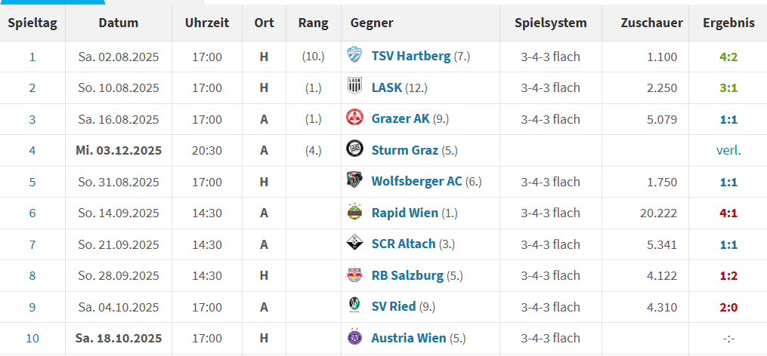Open the 3:1 result against LASK
The height and width of the screenshot is (356, 767).
point(728,87)
